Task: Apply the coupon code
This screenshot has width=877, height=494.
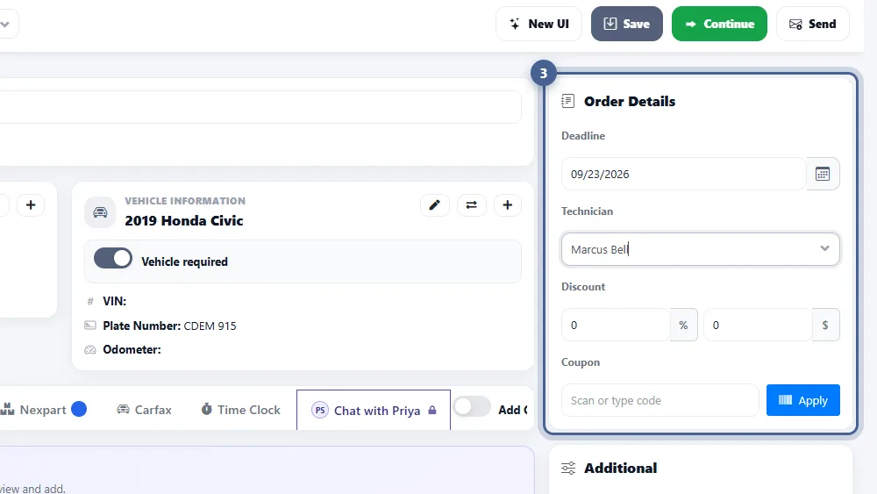Action: pyautogui.click(x=802, y=401)
